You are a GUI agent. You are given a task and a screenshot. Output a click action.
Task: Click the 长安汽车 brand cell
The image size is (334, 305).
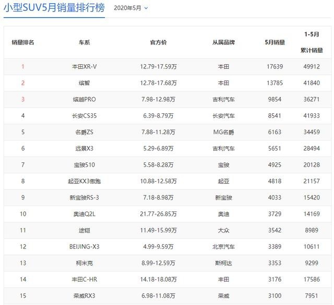point(223,116)
